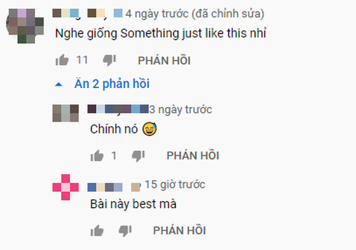Open channel name of 'Bài này best mà' replier
This screenshot has width=356, height=250.
pos(114,187)
